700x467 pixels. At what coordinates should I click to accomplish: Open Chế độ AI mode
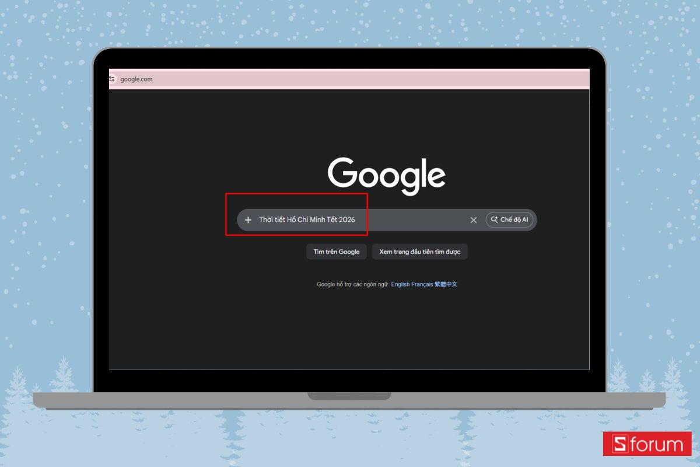click(509, 219)
